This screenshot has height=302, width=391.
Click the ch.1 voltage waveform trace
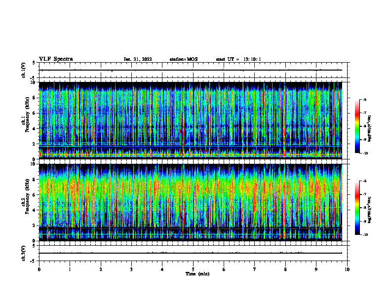pyautogui.click(x=191, y=70)
